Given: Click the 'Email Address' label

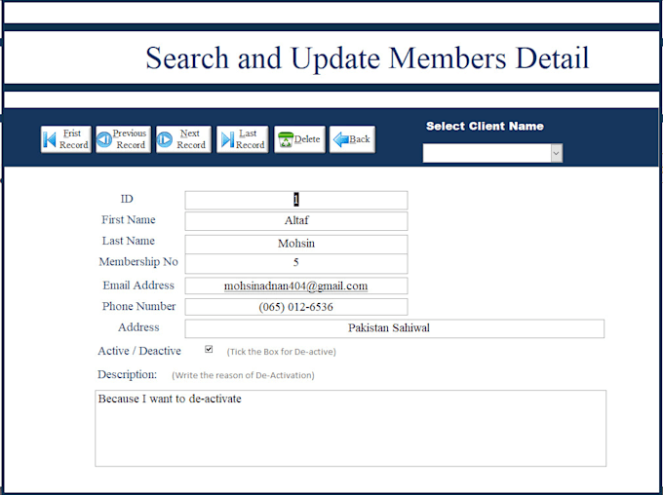Looking at the screenshot, I should 138,286.
